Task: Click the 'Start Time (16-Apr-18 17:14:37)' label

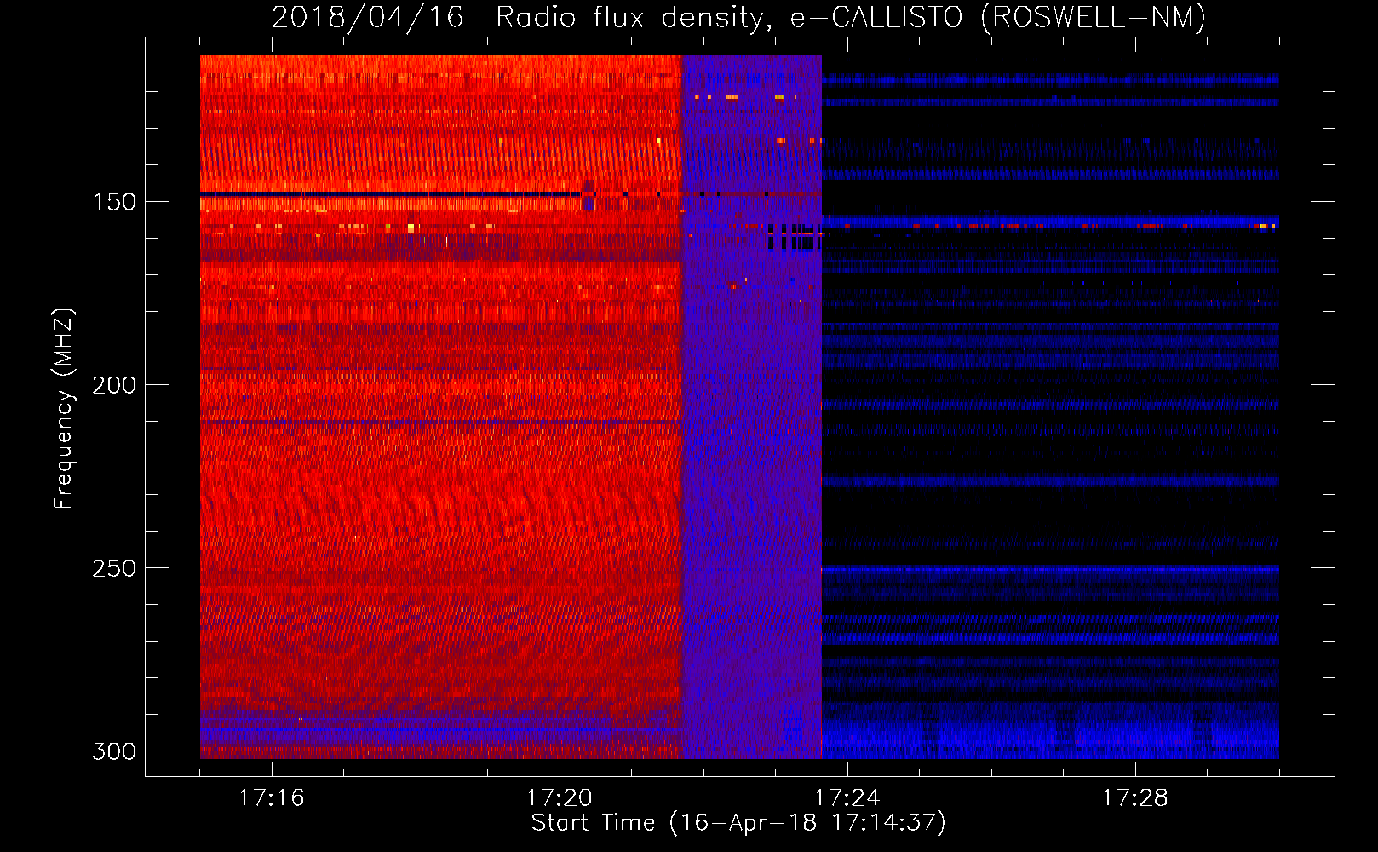Action: [x=738, y=823]
